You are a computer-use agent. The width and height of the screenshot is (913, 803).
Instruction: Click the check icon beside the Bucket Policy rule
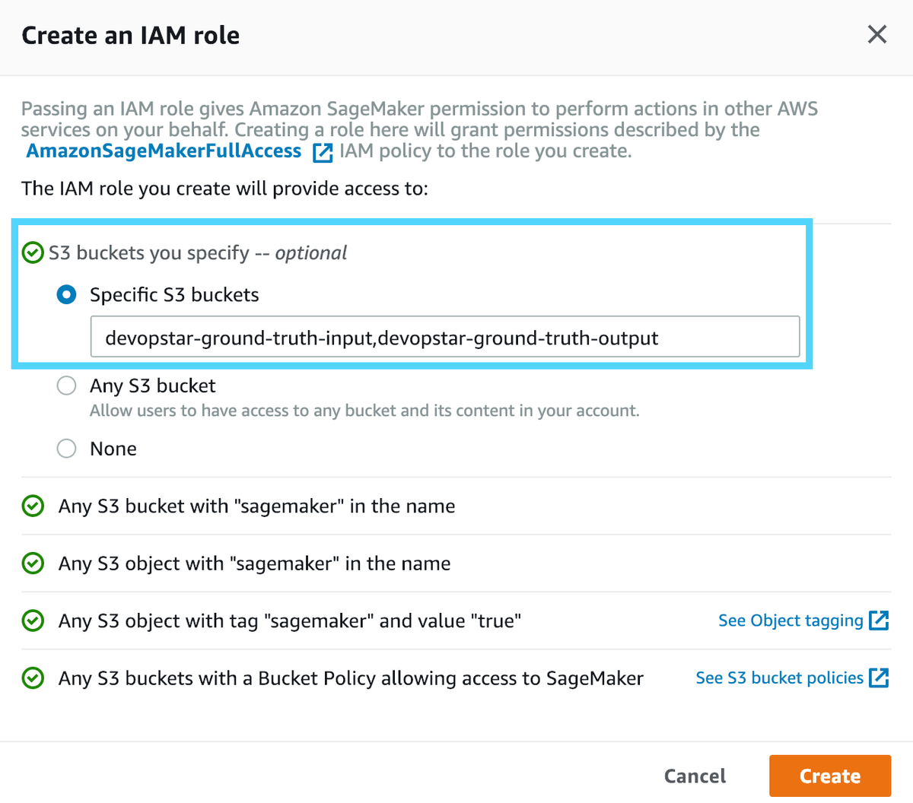[x=33, y=678]
